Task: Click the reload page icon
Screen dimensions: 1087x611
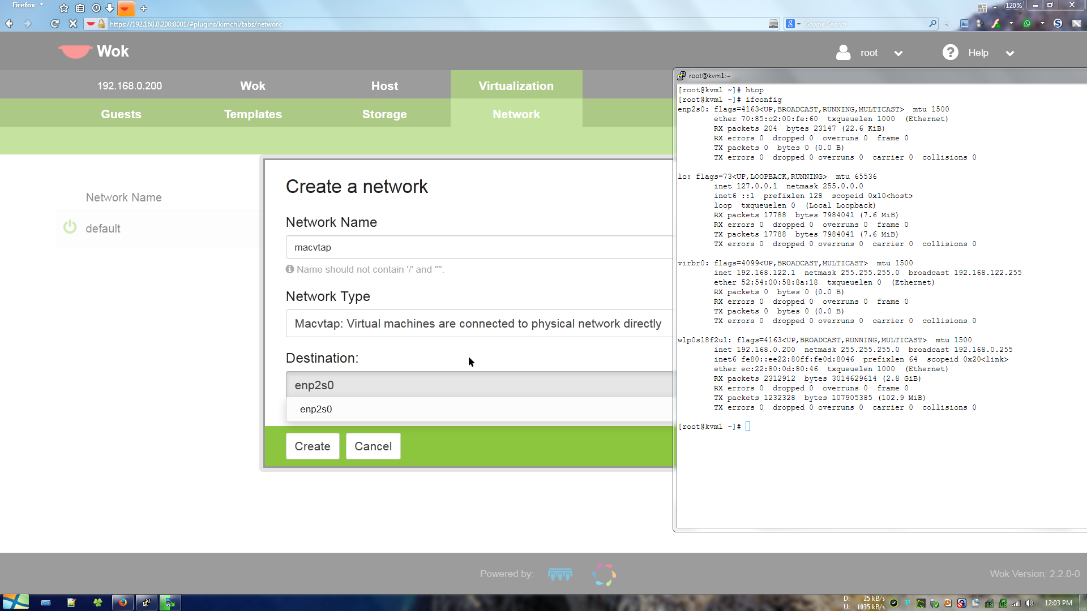Action: (55, 24)
